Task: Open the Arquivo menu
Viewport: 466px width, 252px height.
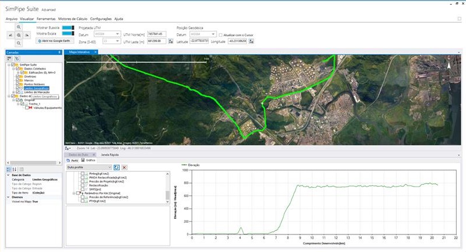Action: (12, 19)
